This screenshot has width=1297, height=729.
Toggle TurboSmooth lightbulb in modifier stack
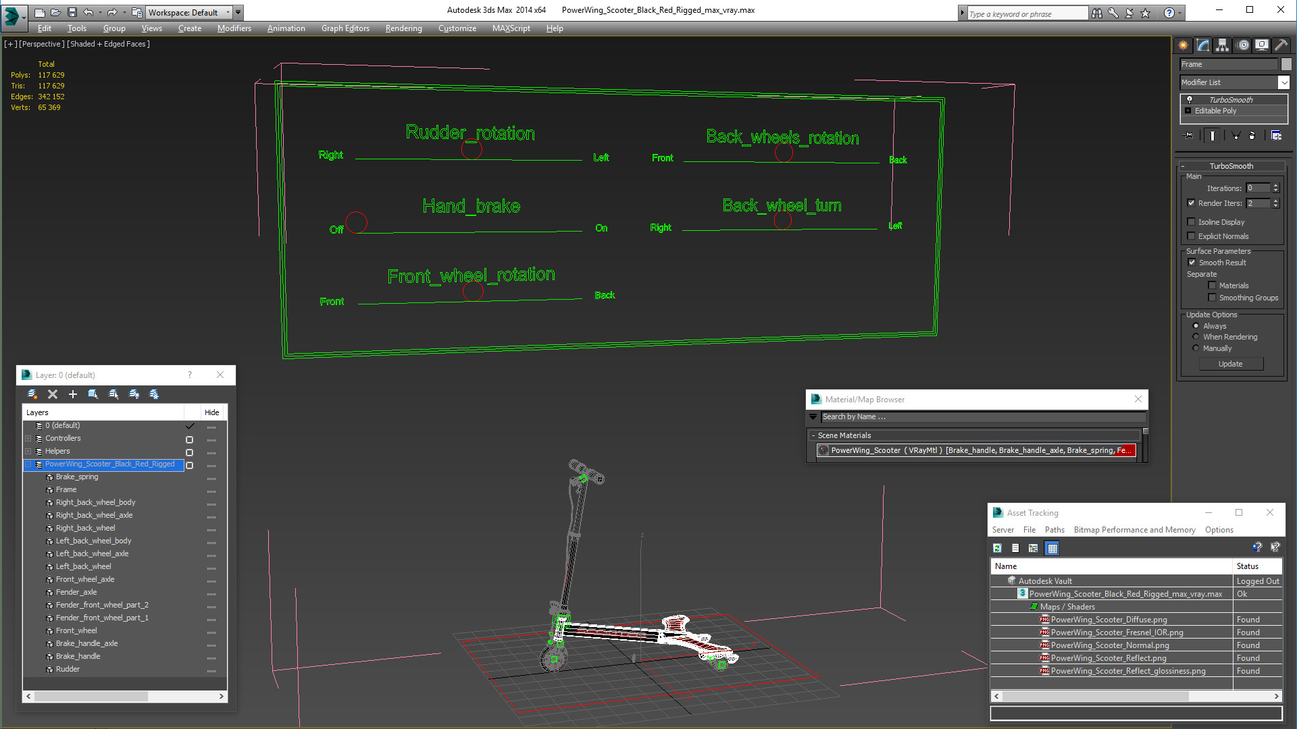(1190, 99)
